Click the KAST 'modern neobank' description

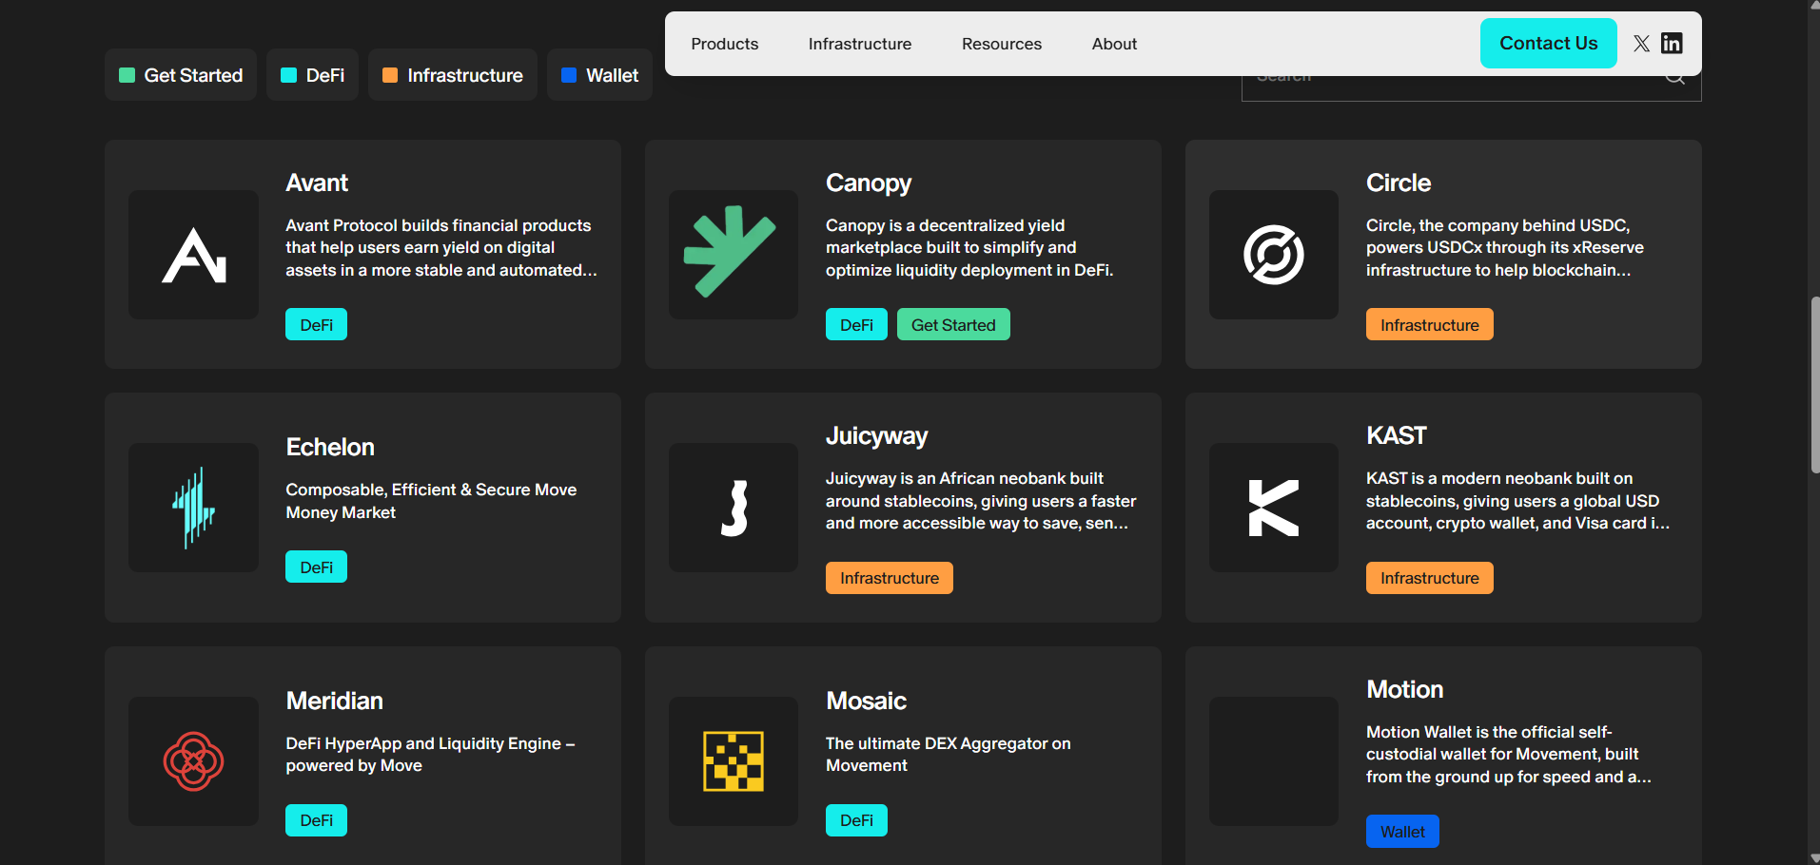pos(1517,501)
